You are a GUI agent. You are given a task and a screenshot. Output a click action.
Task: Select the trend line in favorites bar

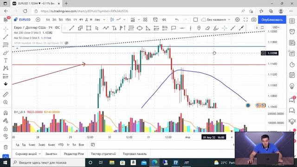click(x=71, y=28)
